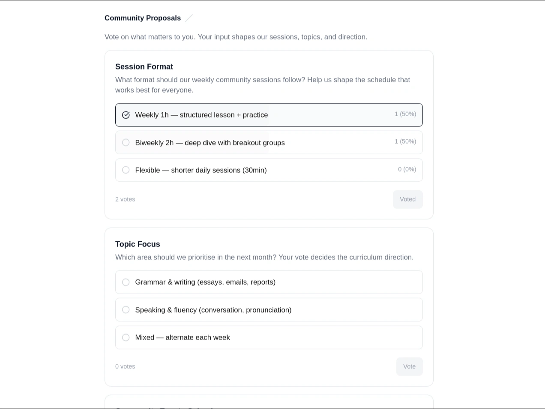Select the Flexible daily sessions radio circle
Screen dimensions: 545x409
click(126, 170)
